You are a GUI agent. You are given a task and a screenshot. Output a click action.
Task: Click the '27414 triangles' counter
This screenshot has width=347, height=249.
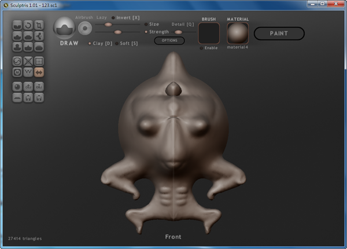tap(25, 239)
